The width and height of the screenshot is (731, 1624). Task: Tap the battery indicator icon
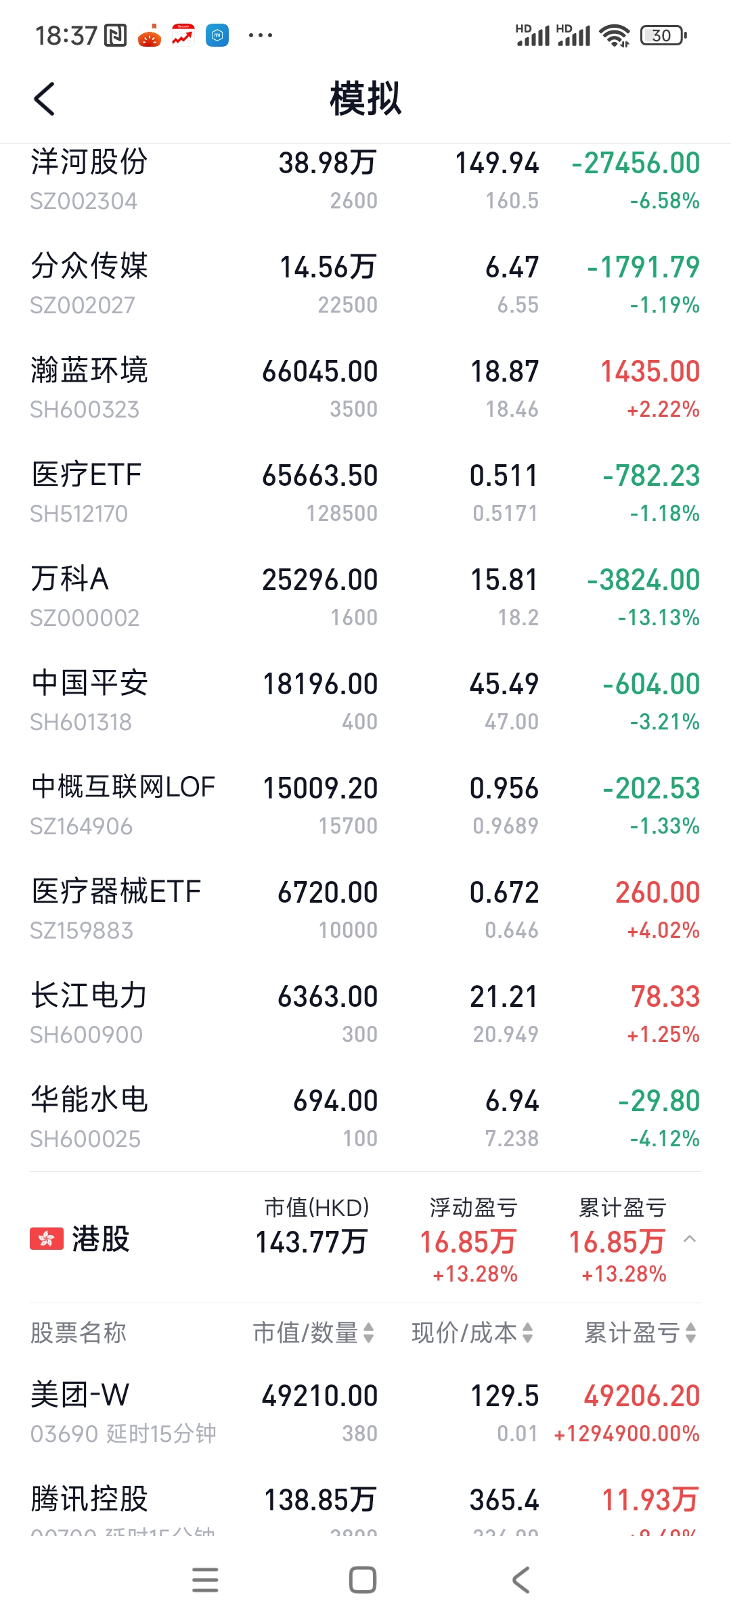point(663,35)
